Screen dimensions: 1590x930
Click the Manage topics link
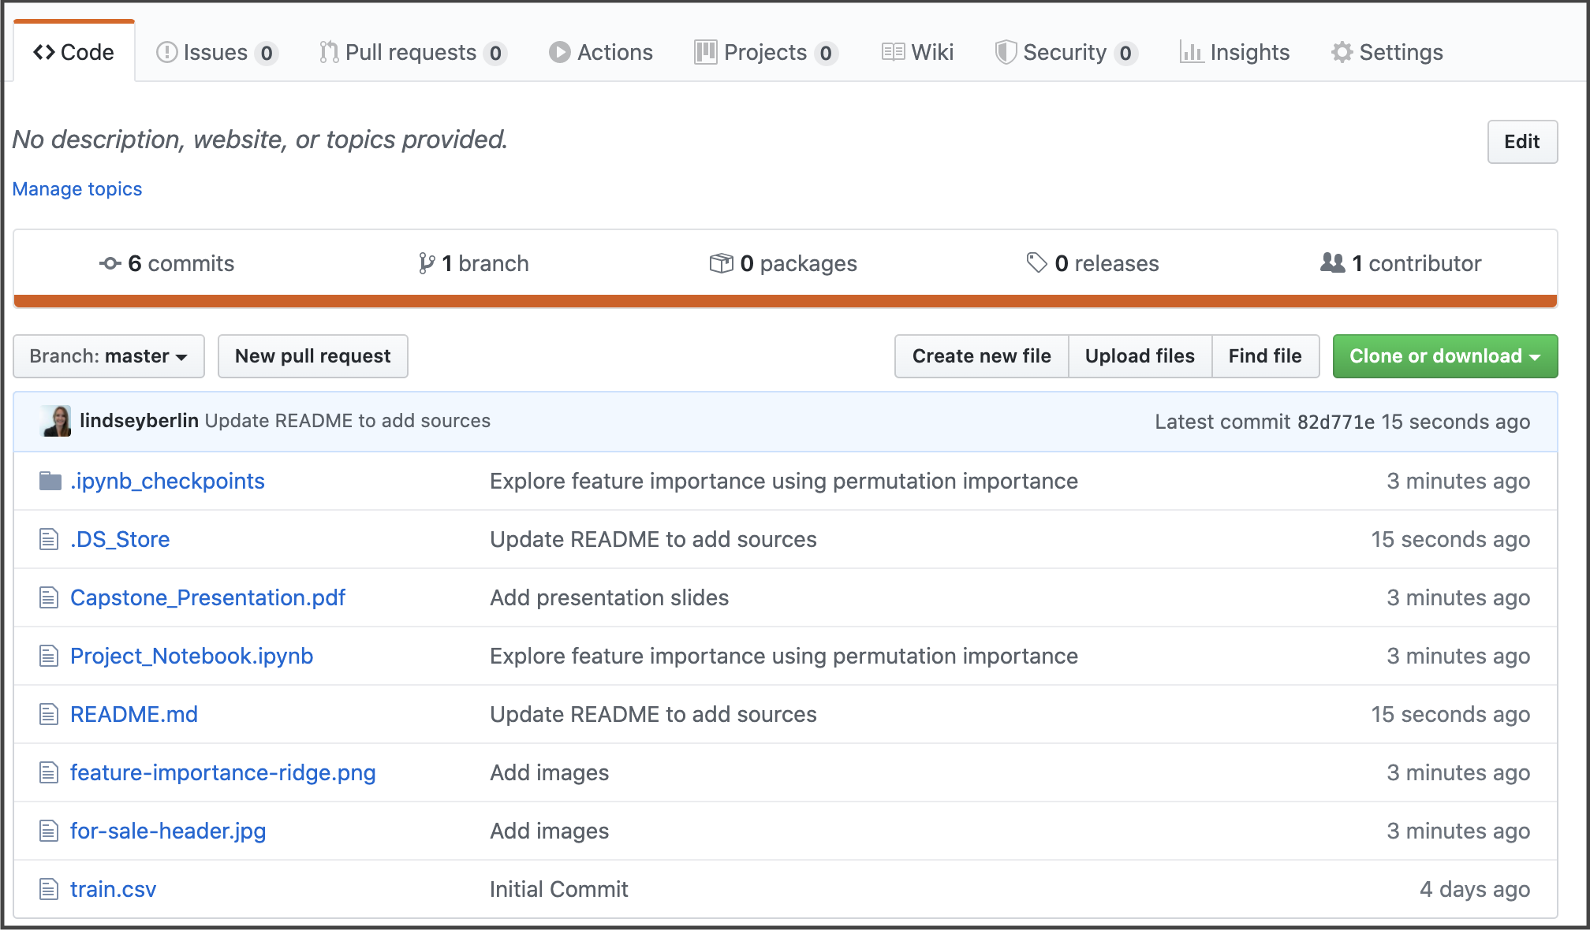pos(77,189)
